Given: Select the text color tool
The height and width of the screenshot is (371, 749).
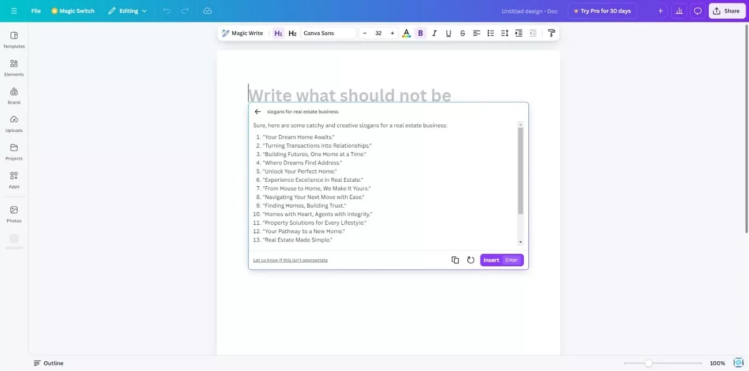Looking at the screenshot, I should tap(406, 33).
